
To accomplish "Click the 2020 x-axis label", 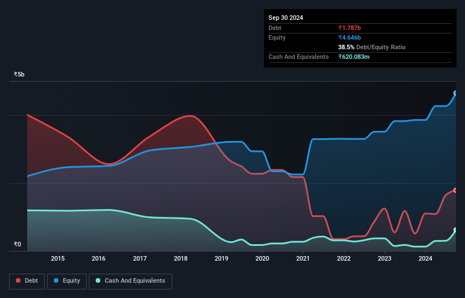I will pos(262,258).
